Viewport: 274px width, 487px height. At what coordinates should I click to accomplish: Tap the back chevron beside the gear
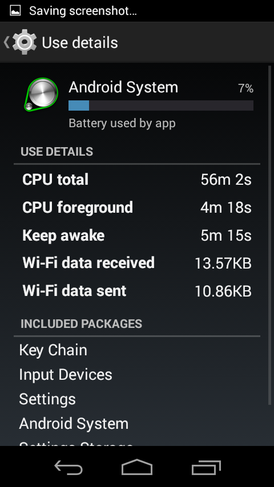[x=6, y=42]
